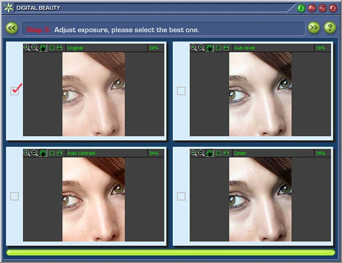This screenshot has width=342, height=263.
Task: Click the 'Original' panel label
Action: 75,48
